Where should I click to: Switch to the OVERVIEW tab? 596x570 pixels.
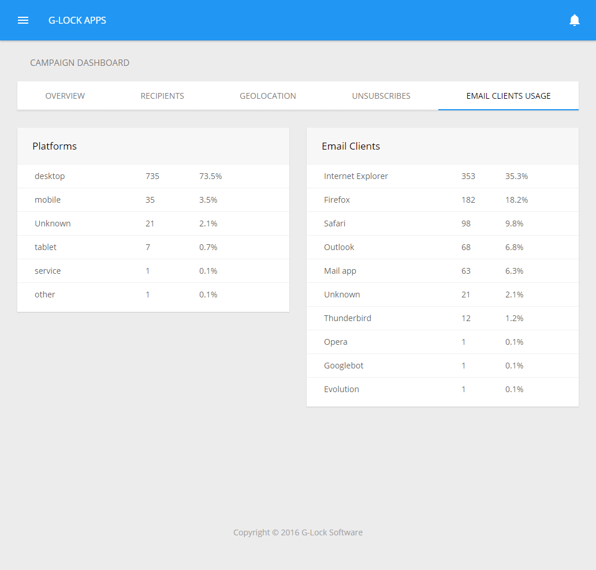[x=65, y=96]
